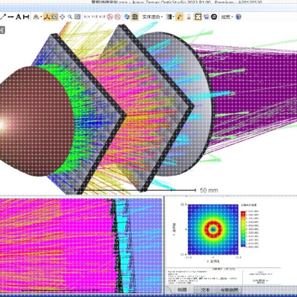Click the clone window icon

[x=207, y=17]
